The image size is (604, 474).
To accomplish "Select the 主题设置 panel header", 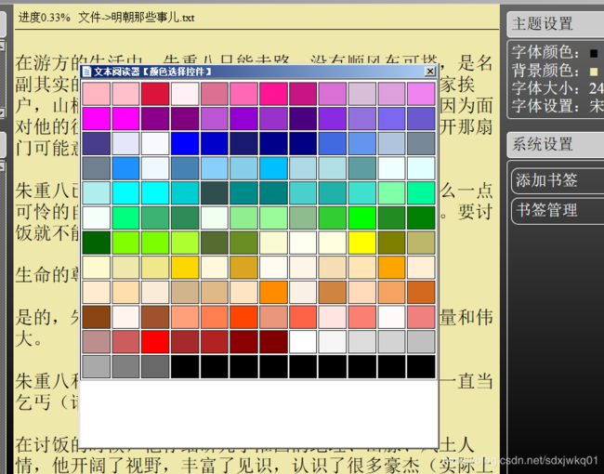I will 556,24.
